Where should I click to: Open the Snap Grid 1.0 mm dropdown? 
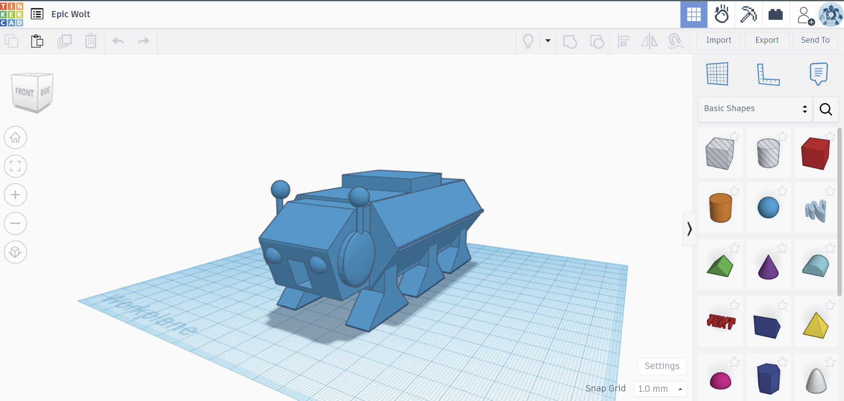coord(660,389)
